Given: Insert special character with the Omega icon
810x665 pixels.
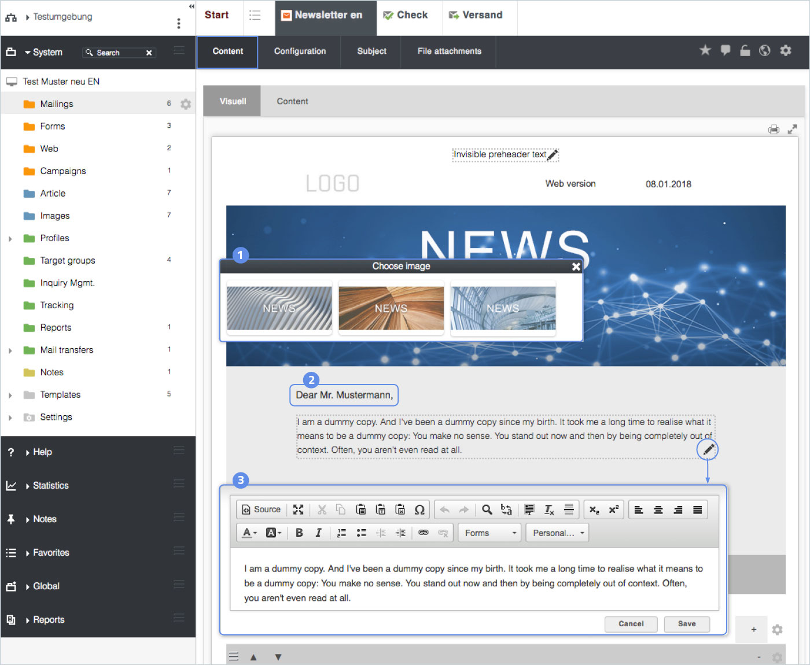Looking at the screenshot, I should coord(419,509).
